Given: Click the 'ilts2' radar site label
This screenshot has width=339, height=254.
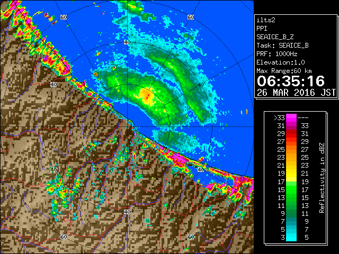Looking at the screenshot, I should [x=266, y=20].
